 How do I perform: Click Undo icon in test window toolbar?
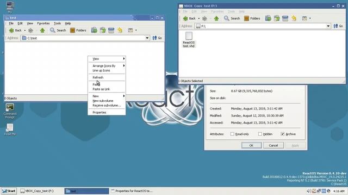pyautogui.click(x=120, y=30)
